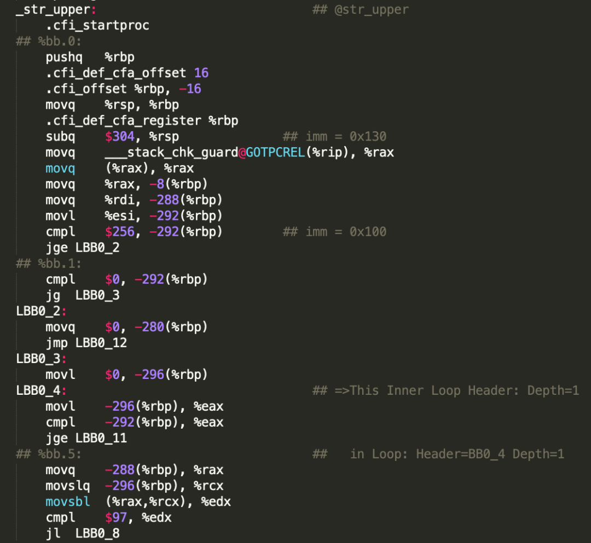Click the movl -296(%rbp), %eax line
This screenshot has width=591, height=543.
coord(135,407)
